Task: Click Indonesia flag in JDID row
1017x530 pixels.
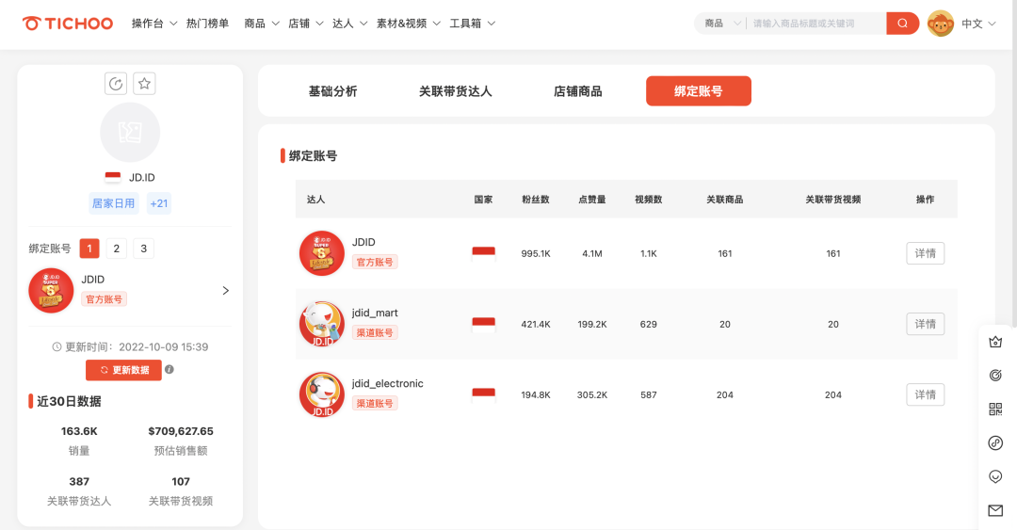Action: [483, 253]
